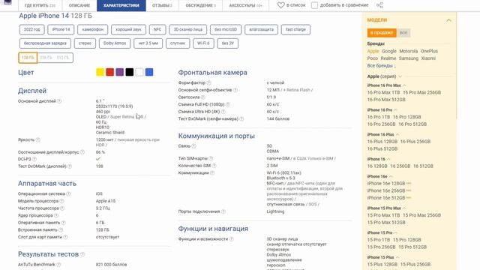Open the ГДЕ КУПИТЬ tab
The width and height of the screenshot is (480, 270).
pos(40,5)
